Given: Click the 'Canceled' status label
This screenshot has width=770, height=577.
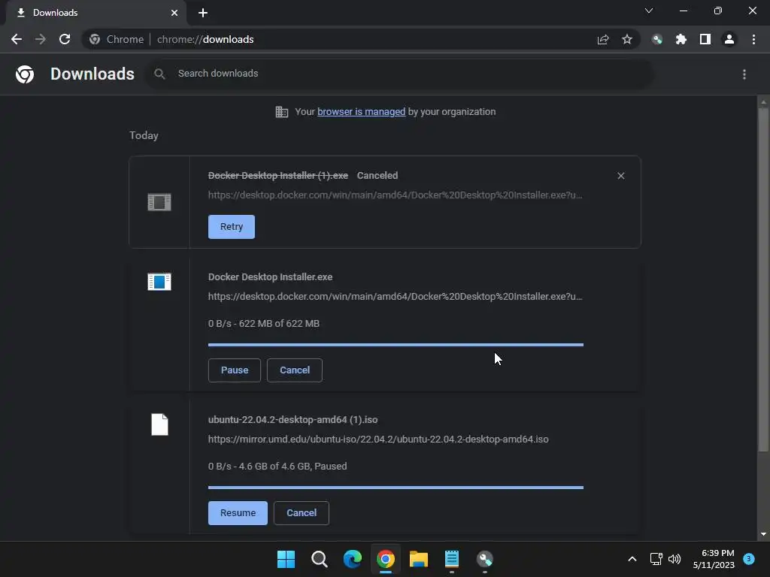Looking at the screenshot, I should [x=377, y=176].
